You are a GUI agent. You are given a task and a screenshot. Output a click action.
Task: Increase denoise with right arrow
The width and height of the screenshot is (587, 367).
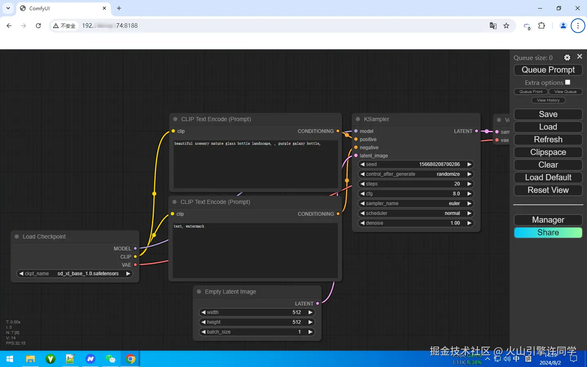pyautogui.click(x=469, y=223)
